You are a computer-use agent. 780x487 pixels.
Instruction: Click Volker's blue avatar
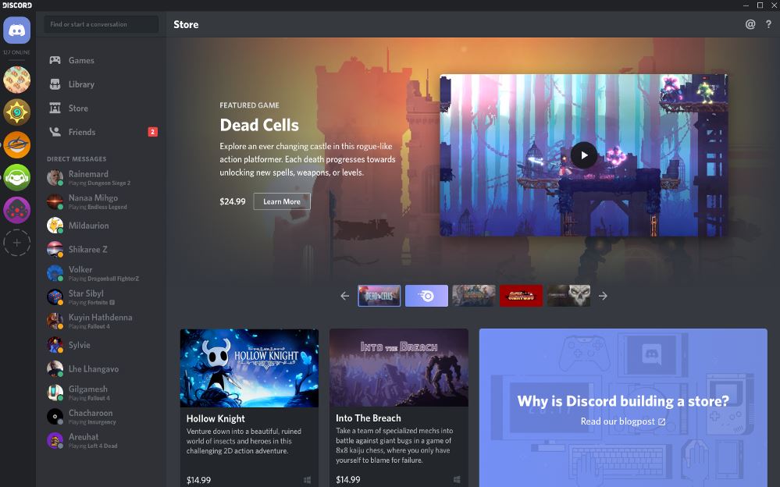(55, 273)
